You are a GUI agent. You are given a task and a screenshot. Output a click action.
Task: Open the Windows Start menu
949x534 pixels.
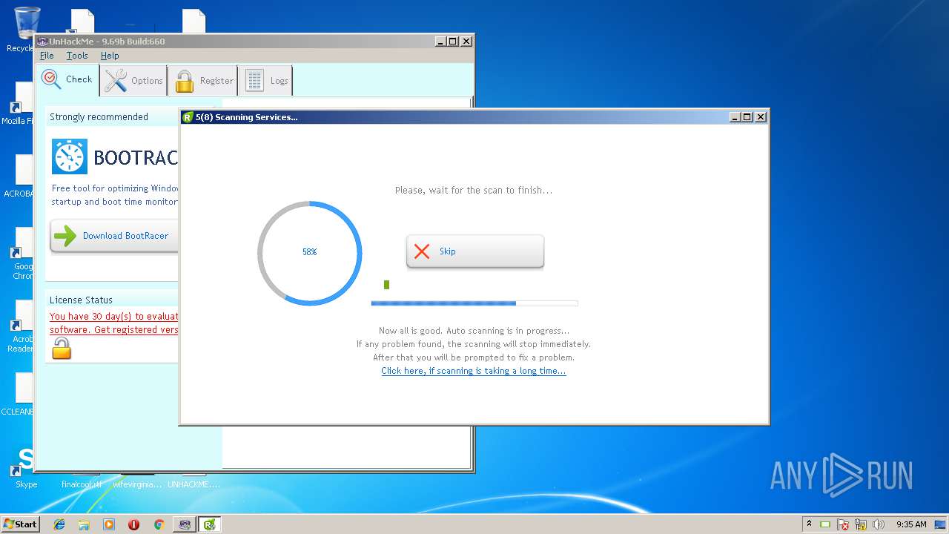20,524
